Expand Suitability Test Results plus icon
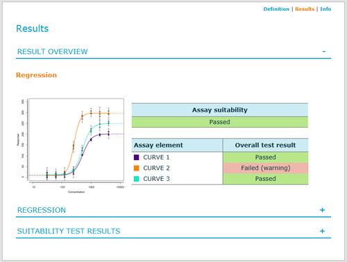The height and width of the screenshot is (262, 347). pyautogui.click(x=322, y=231)
